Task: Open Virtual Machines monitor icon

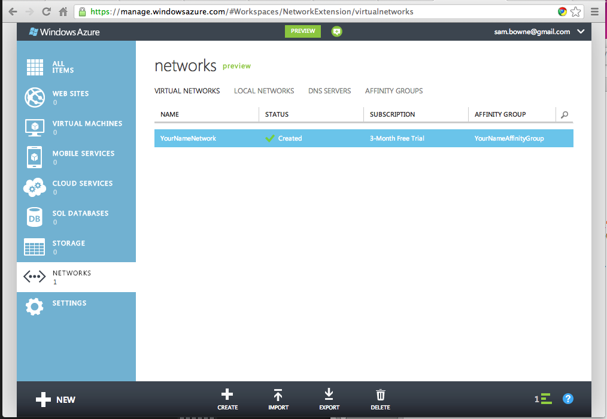Action: [35, 127]
